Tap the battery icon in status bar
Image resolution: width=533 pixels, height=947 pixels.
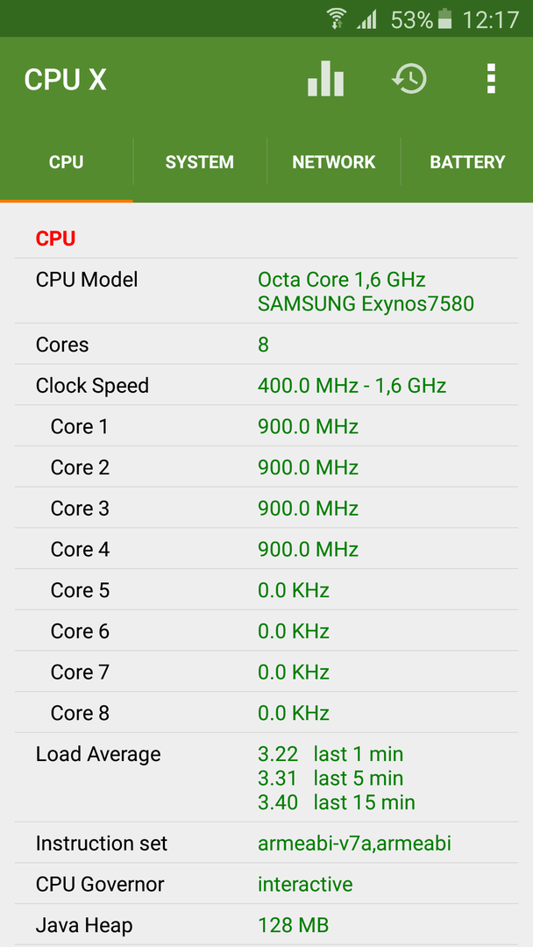444,18
